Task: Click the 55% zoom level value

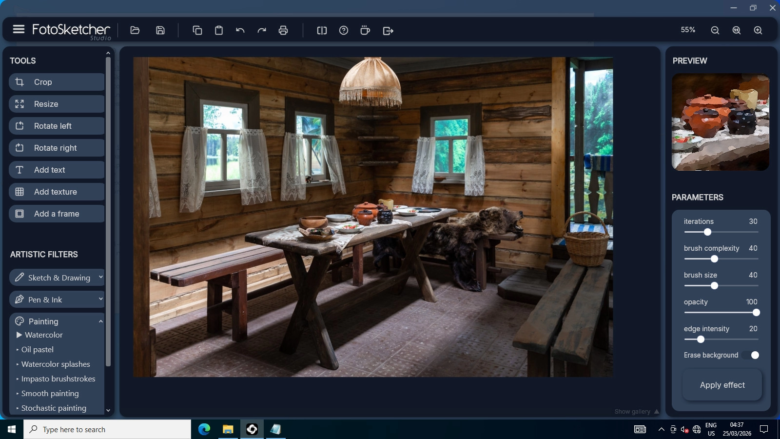Action: pos(688,30)
